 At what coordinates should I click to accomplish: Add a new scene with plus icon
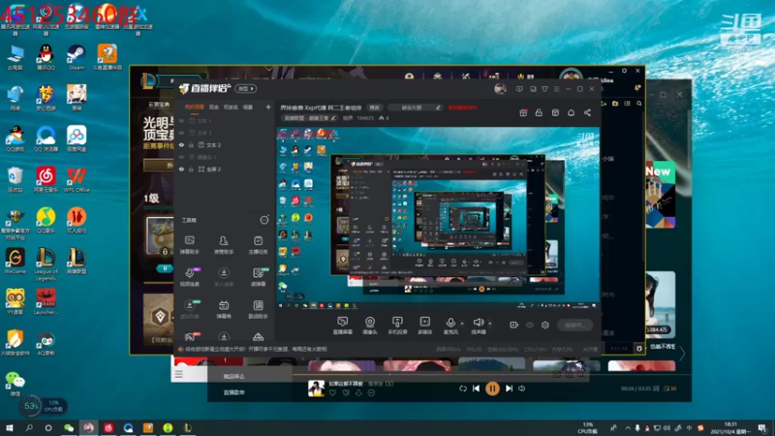[268, 107]
